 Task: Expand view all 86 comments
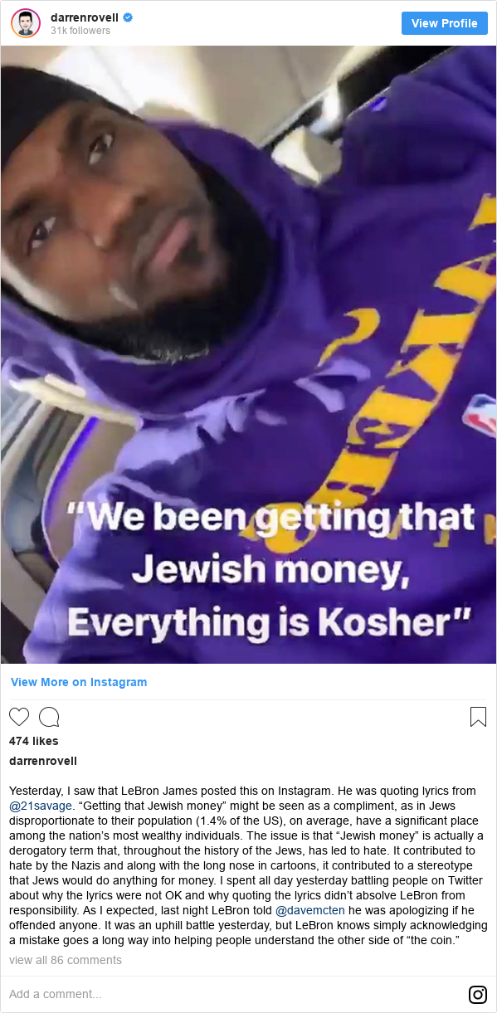click(66, 960)
